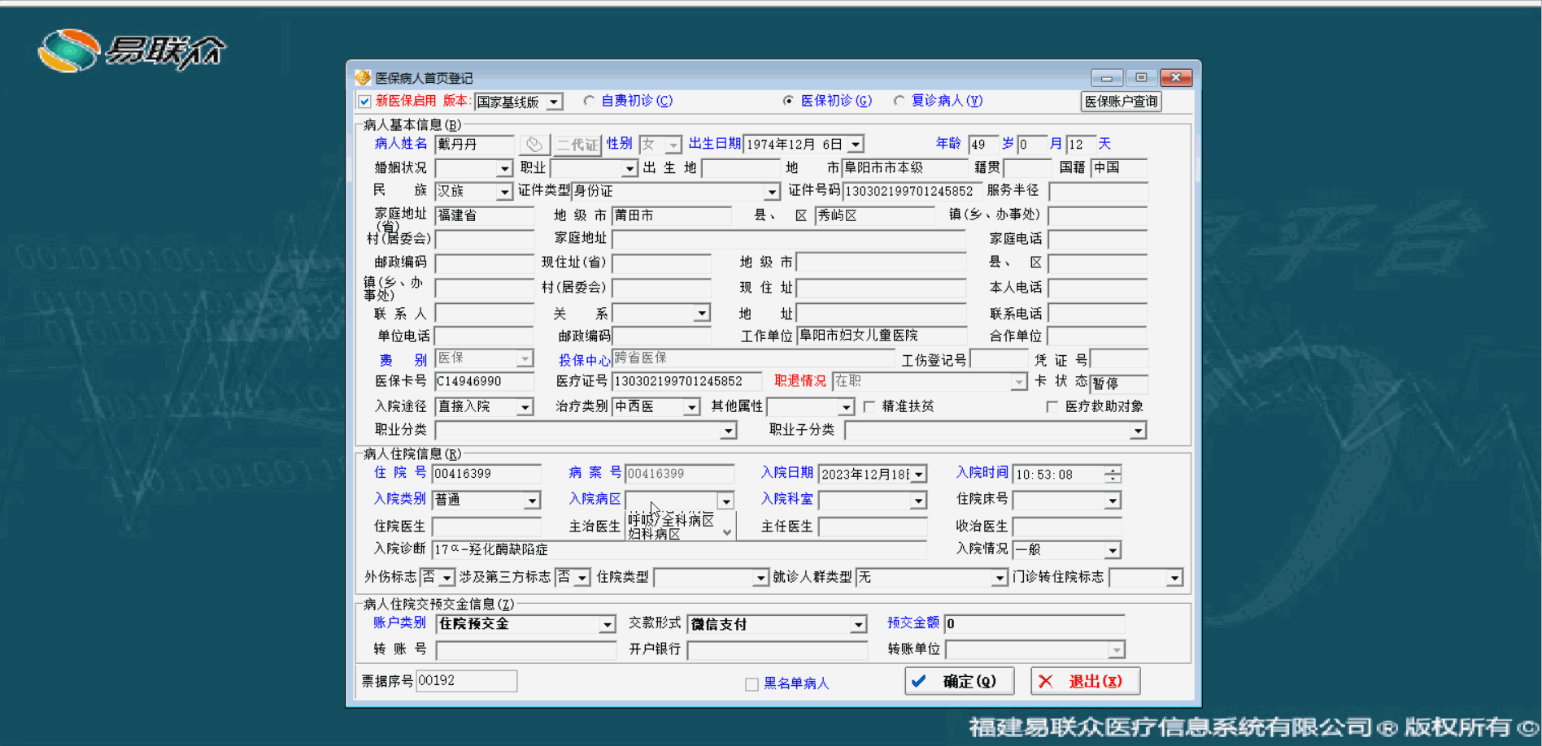Open the 民族 dropdown showing 汉族
The height and width of the screenshot is (746, 1542).
(x=505, y=192)
